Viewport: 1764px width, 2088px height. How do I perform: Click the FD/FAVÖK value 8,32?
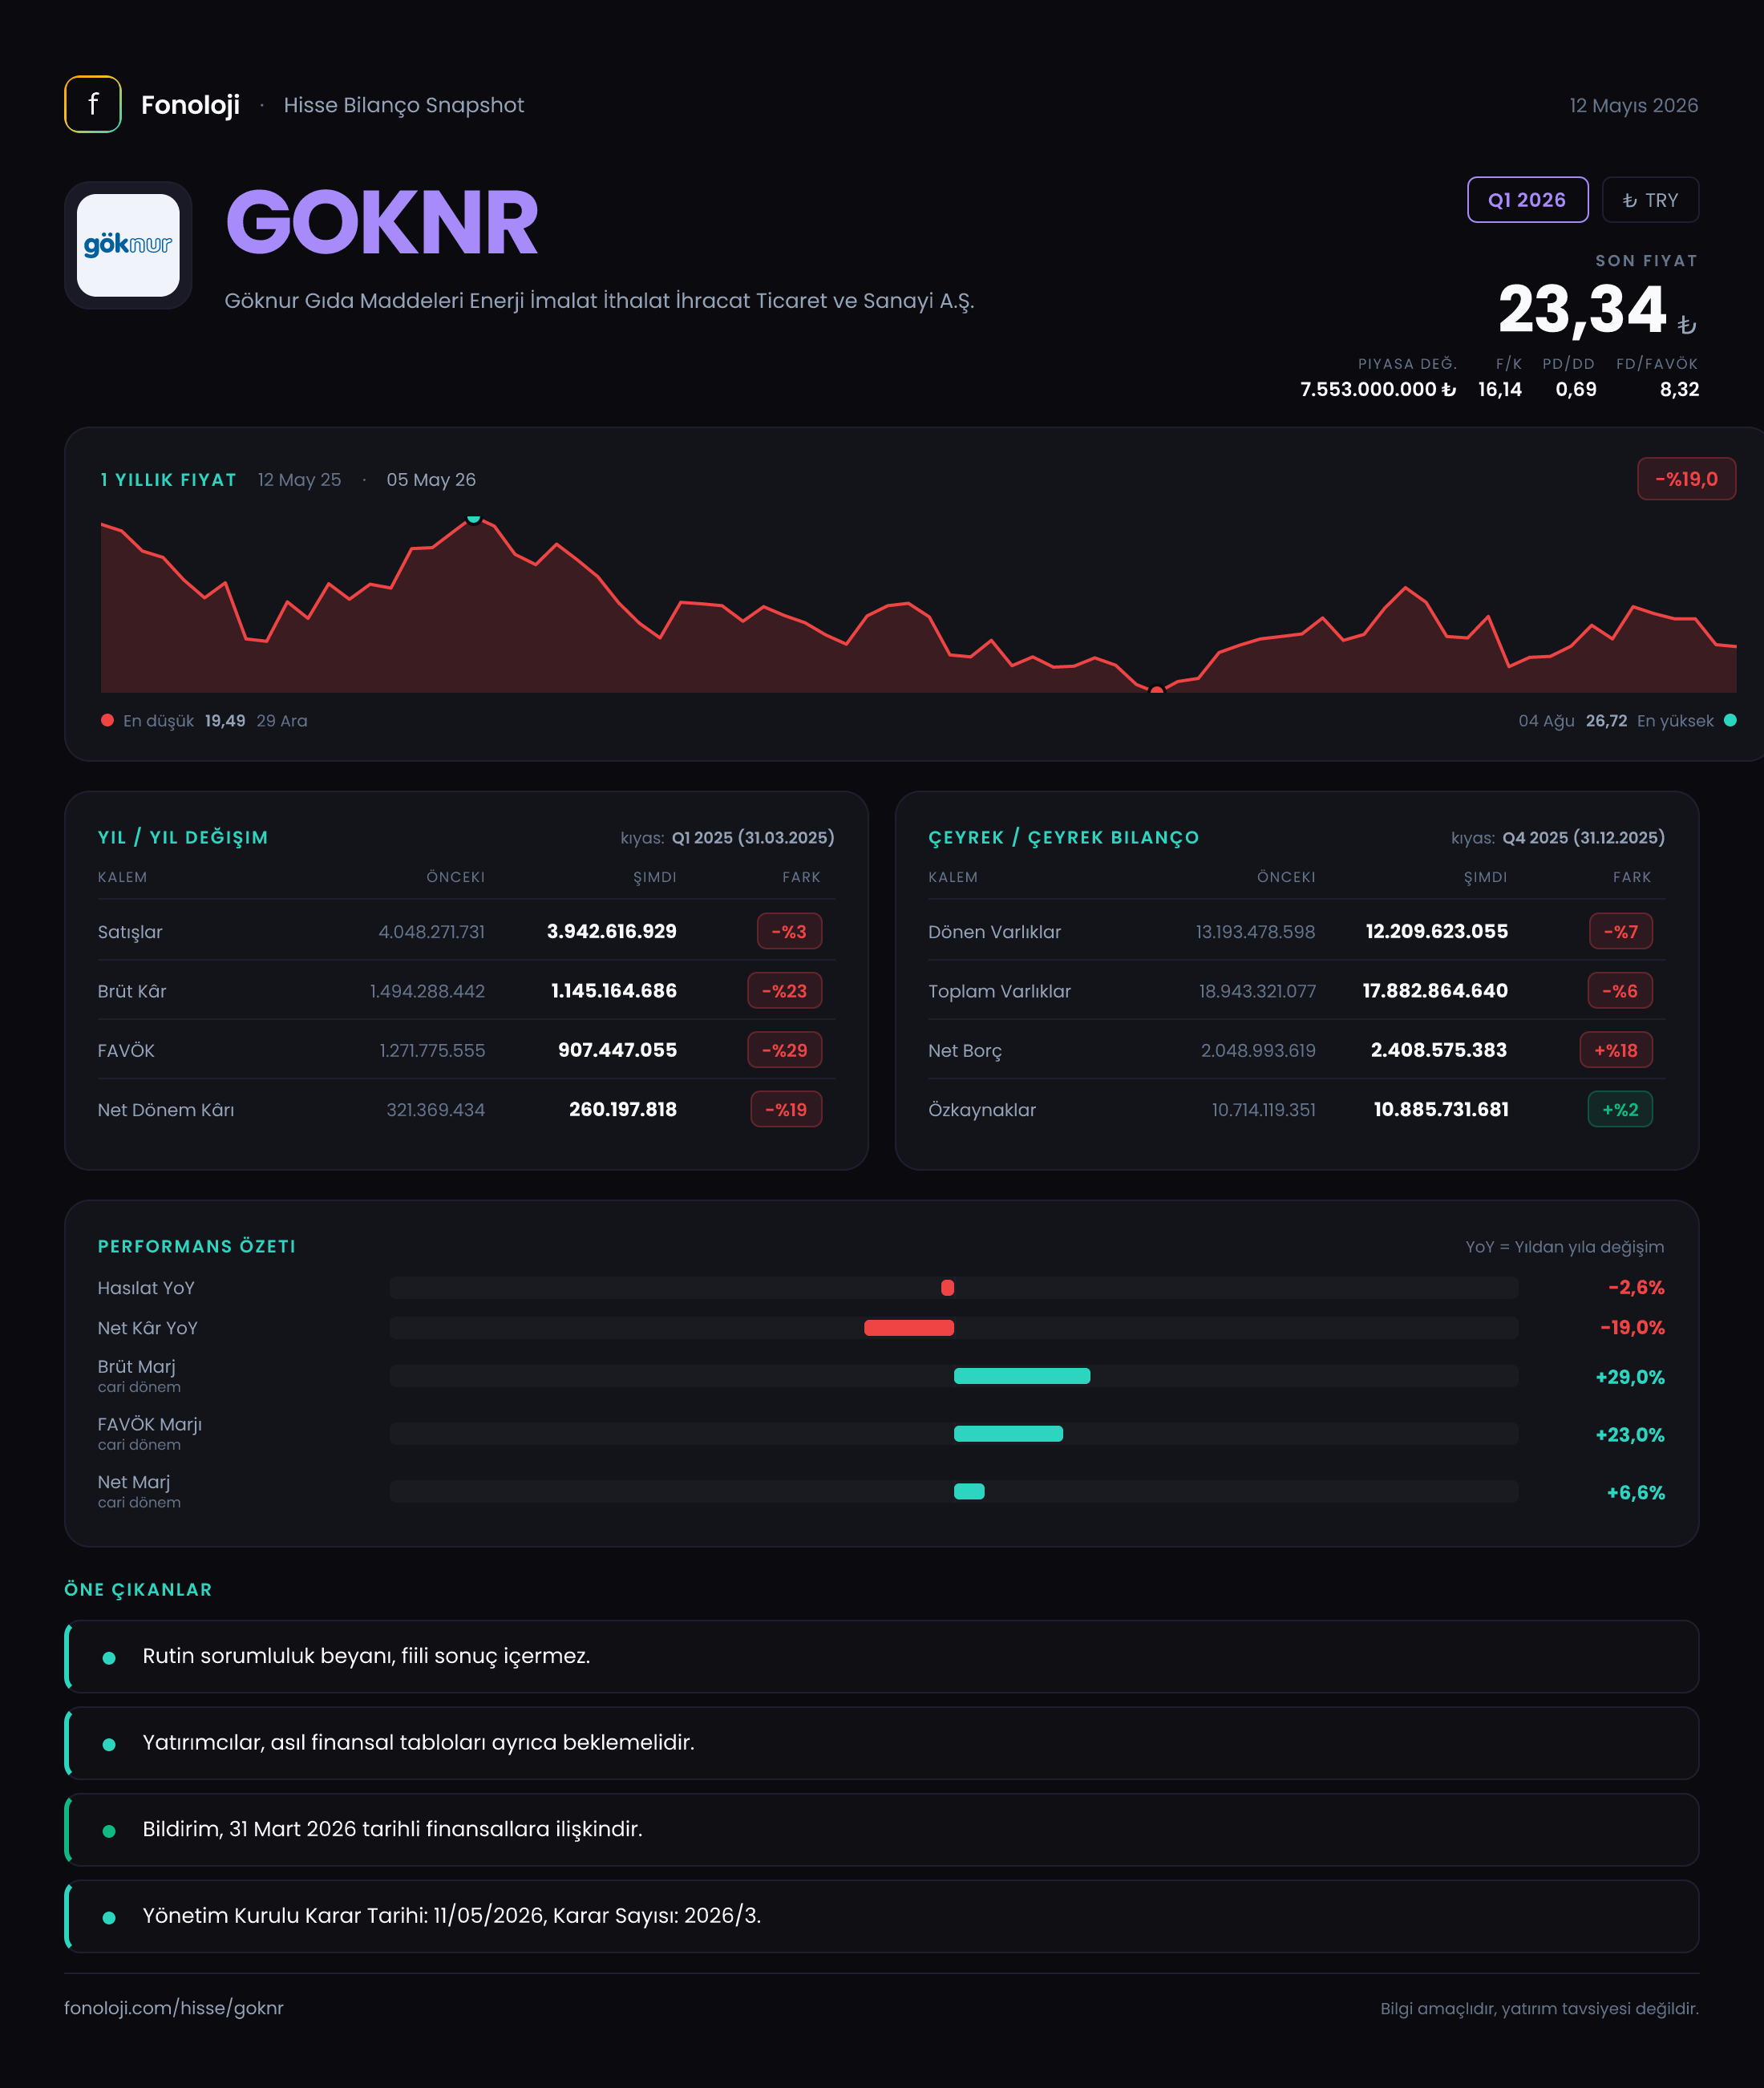[x=1679, y=389]
